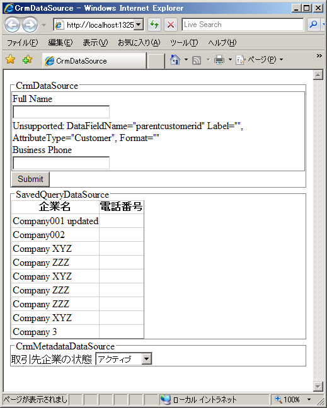This screenshot has height=408, width=327.
Task: Click the Forward navigation arrow
Action: pos(30,25)
